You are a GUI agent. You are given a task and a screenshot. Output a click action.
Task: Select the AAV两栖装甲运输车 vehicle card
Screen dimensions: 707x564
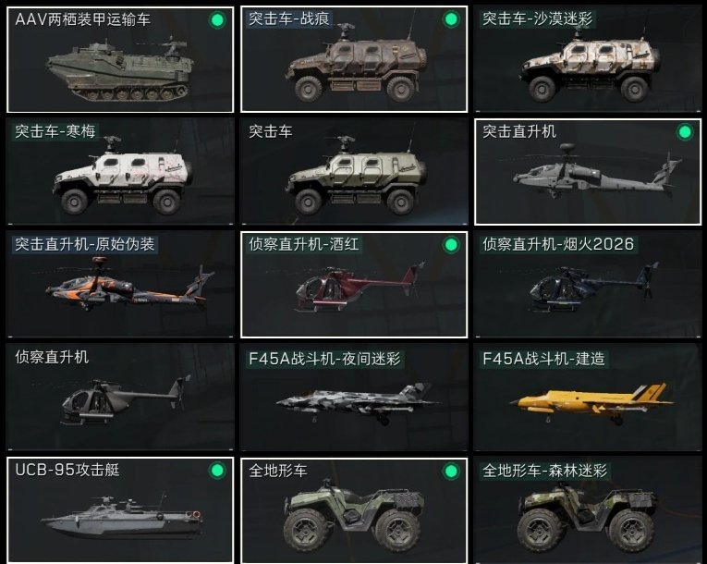click(120, 59)
